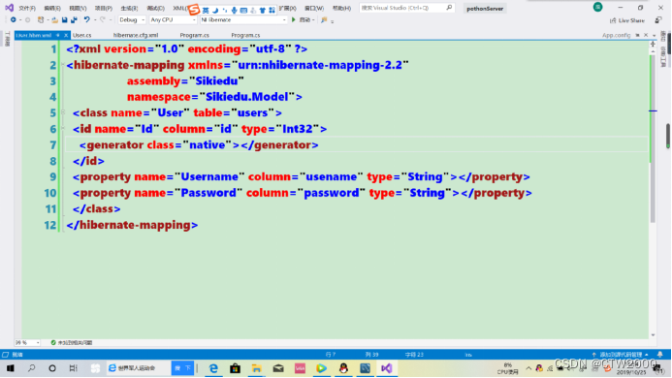
Task: Open the Edit (编辑) menu
Action: click(x=52, y=8)
